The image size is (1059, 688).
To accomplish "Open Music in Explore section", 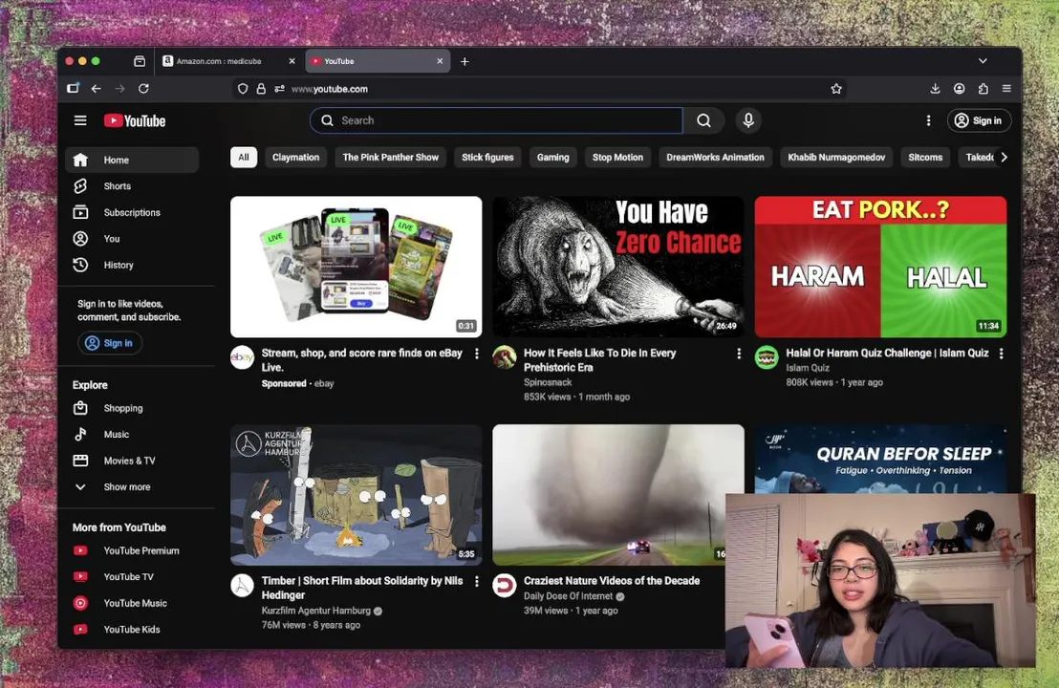I will [x=132, y=434].
